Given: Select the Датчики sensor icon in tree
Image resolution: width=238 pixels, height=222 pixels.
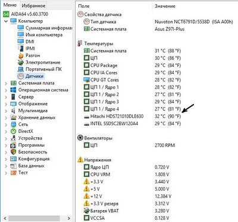Looking at the screenshot, I should coord(21,76).
